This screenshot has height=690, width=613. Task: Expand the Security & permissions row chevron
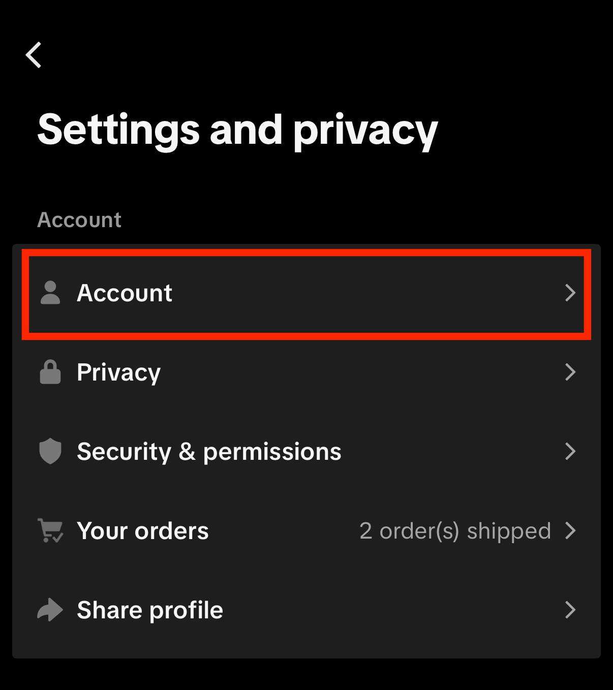click(x=570, y=451)
